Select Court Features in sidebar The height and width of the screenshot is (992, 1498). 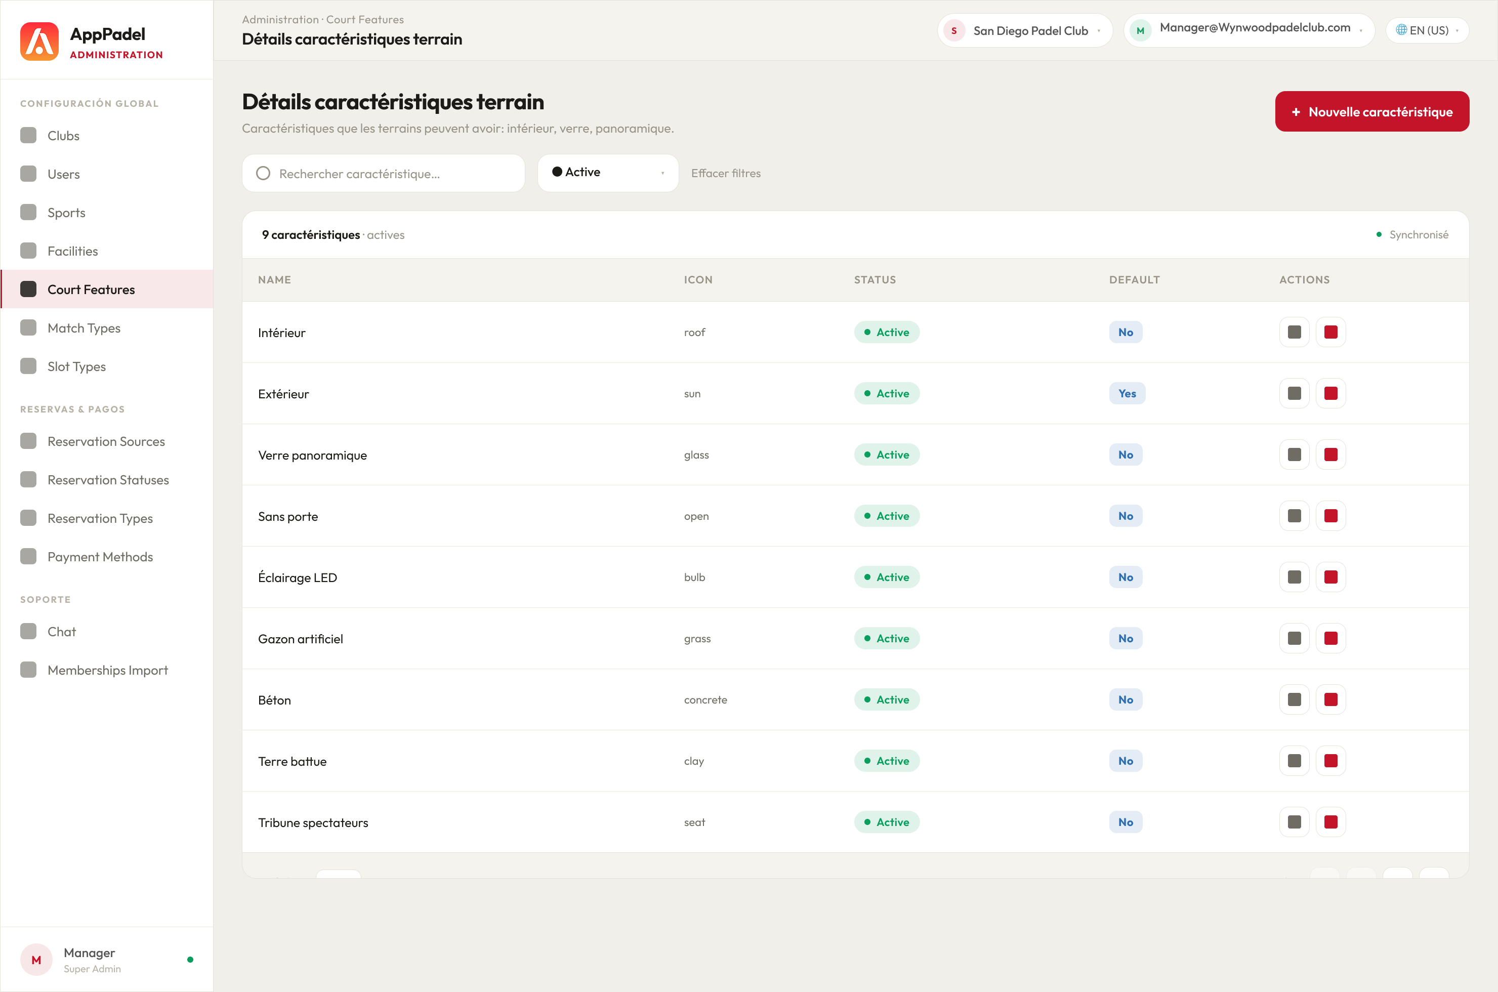coord(106,289)
